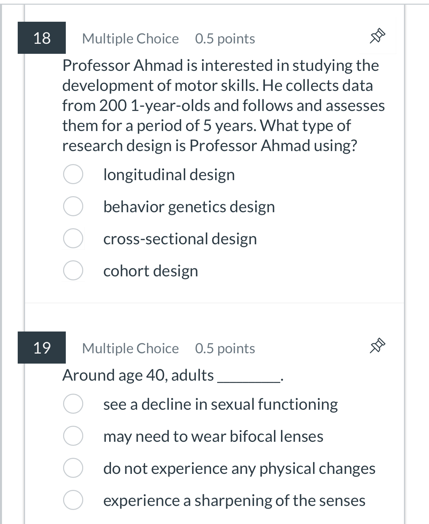The width and height of the screenshot is (429, 524).
Task: Select answer 'longitudinal design'
Action: (x=73, y=174)
